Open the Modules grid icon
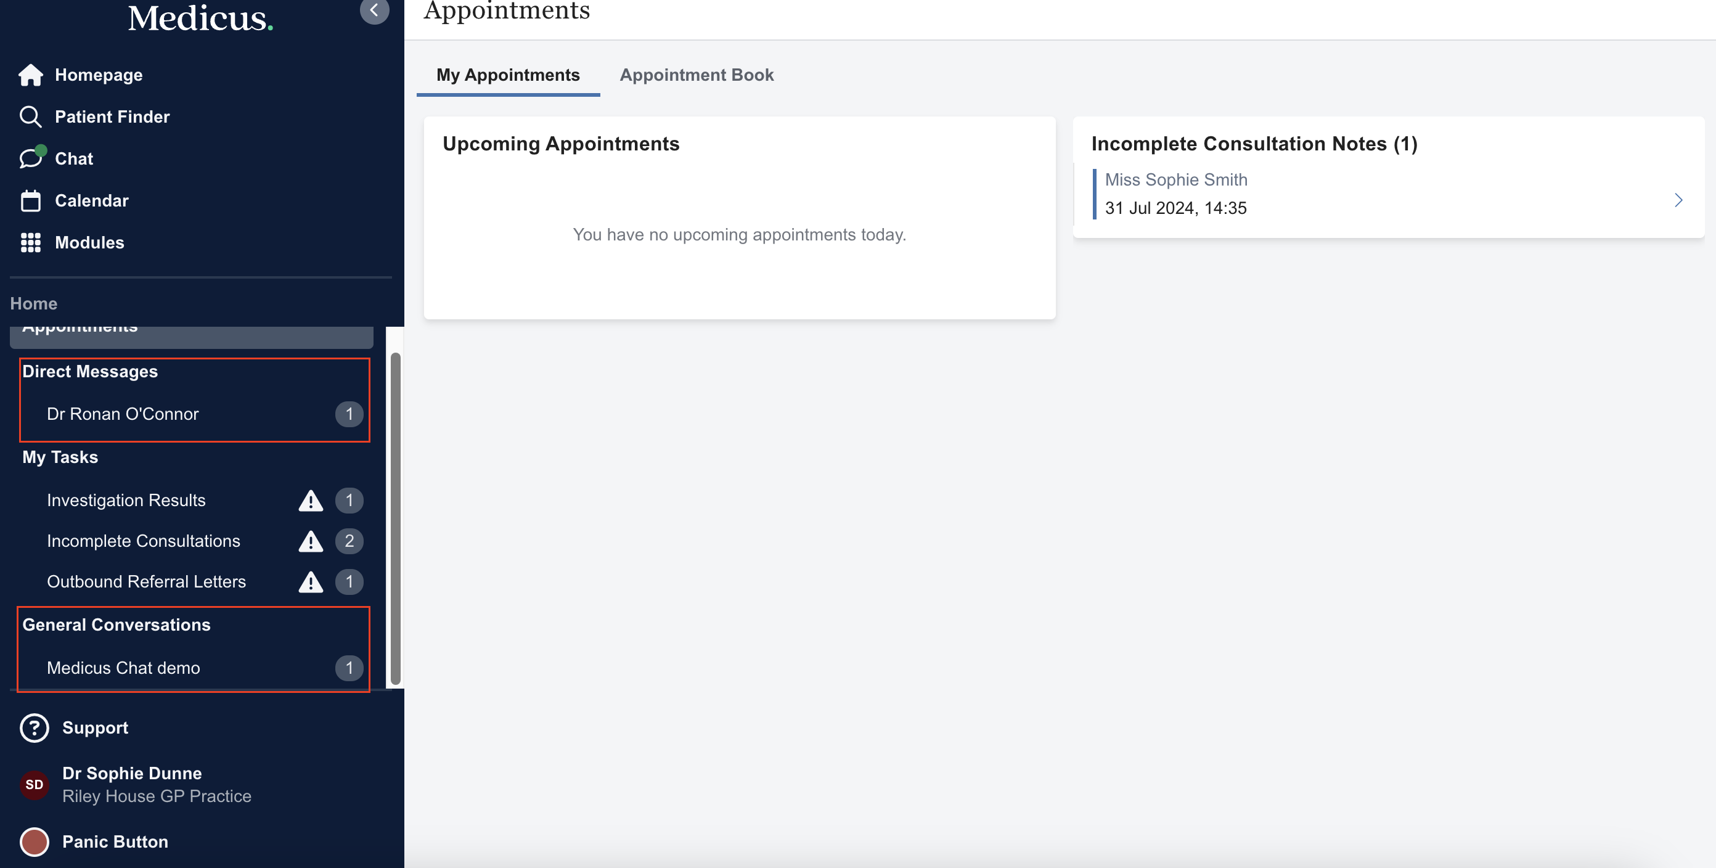This screenshot has width=1716, height=868. click(x=31, y=242)
